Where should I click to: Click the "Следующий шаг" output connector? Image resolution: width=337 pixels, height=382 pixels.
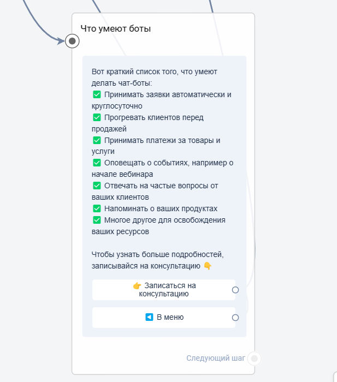pyautogui.click(x=254, y=359)
